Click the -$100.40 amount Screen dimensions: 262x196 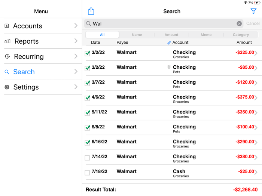(245, 127)
